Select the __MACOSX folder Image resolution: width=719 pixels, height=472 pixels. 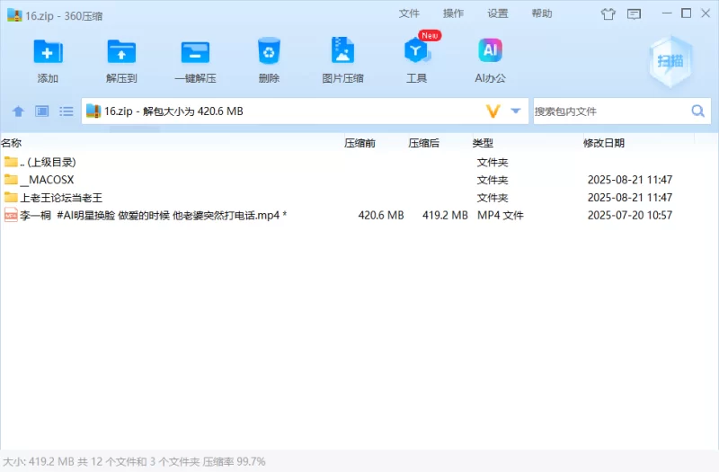[x=359, y=180]
